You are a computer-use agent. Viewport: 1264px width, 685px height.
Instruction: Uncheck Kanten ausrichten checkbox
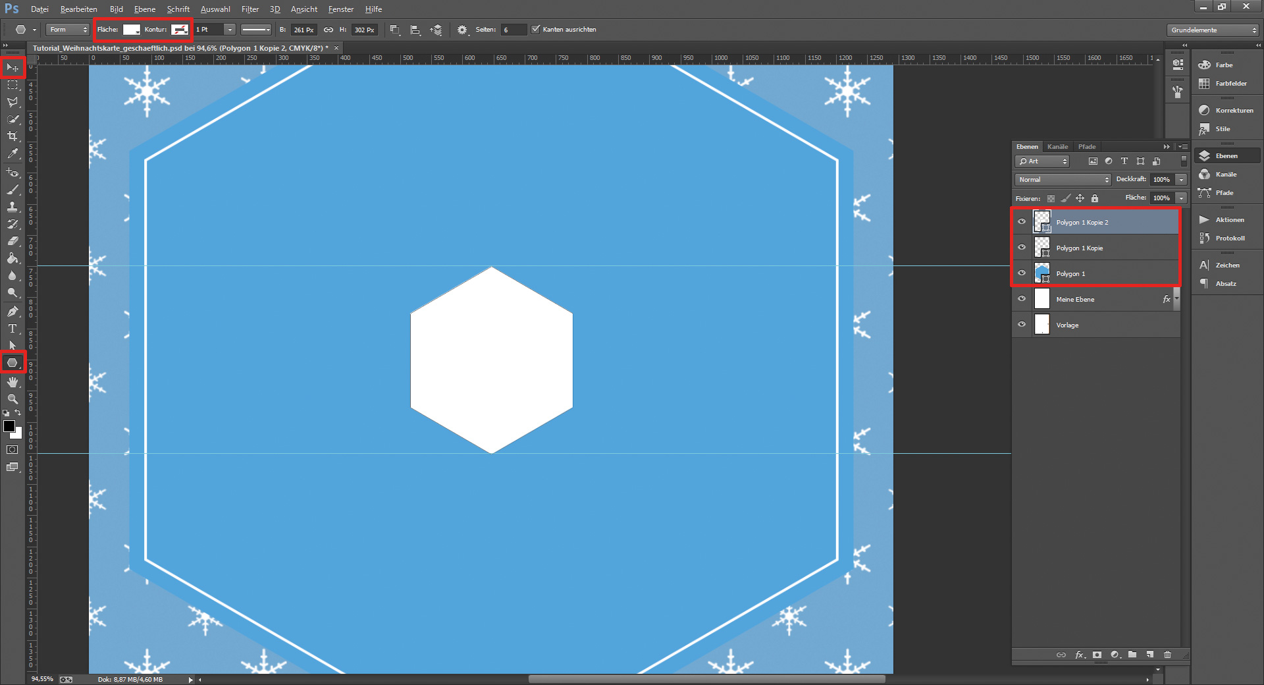click(536, 30)
